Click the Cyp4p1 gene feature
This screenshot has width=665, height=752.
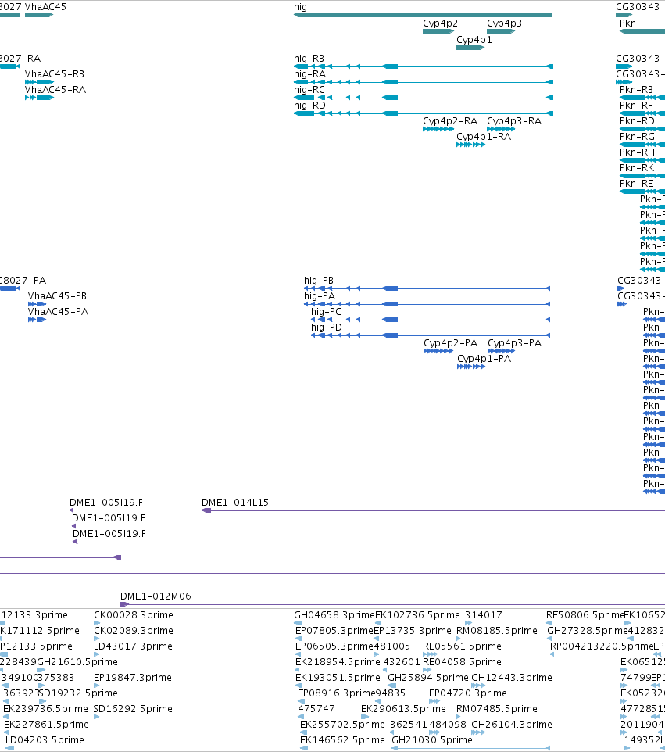pyautogui.click(x=470, y=48)
